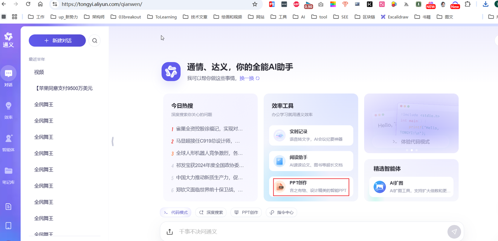The height and width of the screenshot is (241, 498).
Task: Bookmark this page with the star icon
Action: pyautogui.click(x=255, y=4)
